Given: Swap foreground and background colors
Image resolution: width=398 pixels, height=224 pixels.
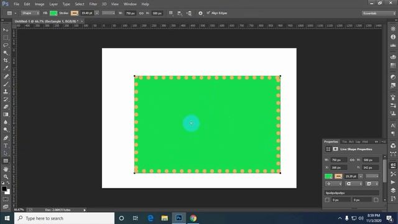Looking at the screenshot, I should (8, 183).
